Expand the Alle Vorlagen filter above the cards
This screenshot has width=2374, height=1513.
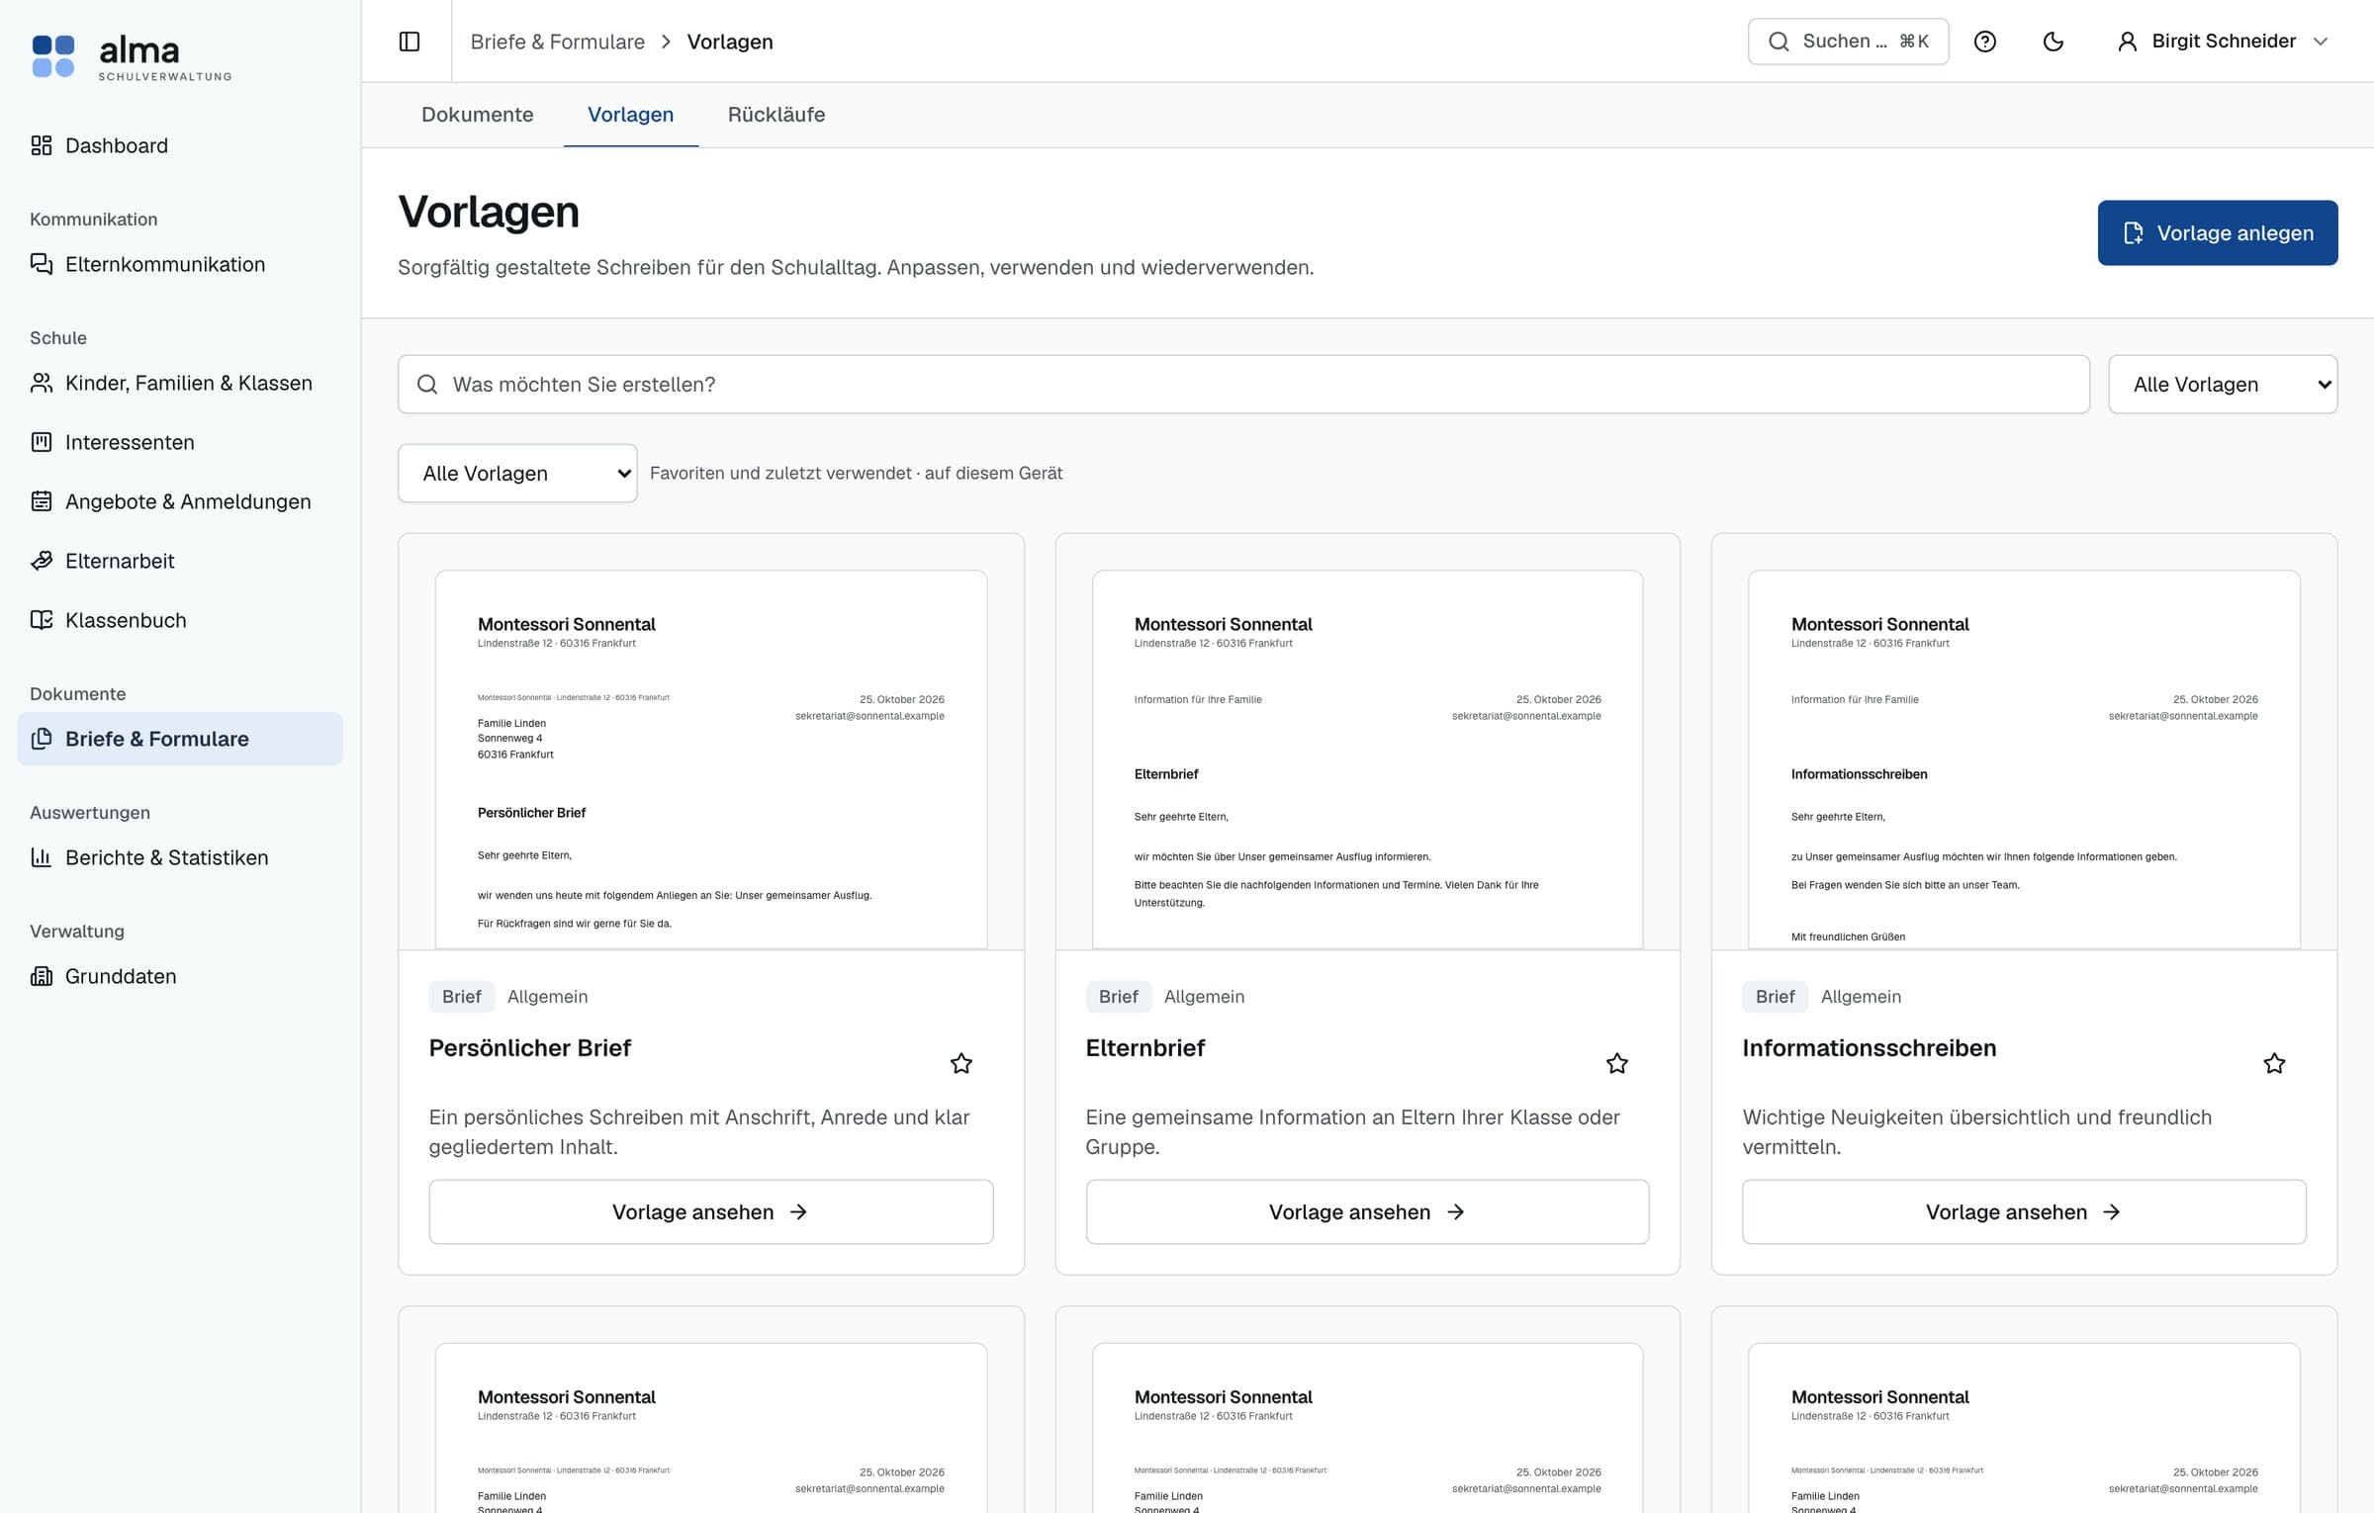(517, 474)
